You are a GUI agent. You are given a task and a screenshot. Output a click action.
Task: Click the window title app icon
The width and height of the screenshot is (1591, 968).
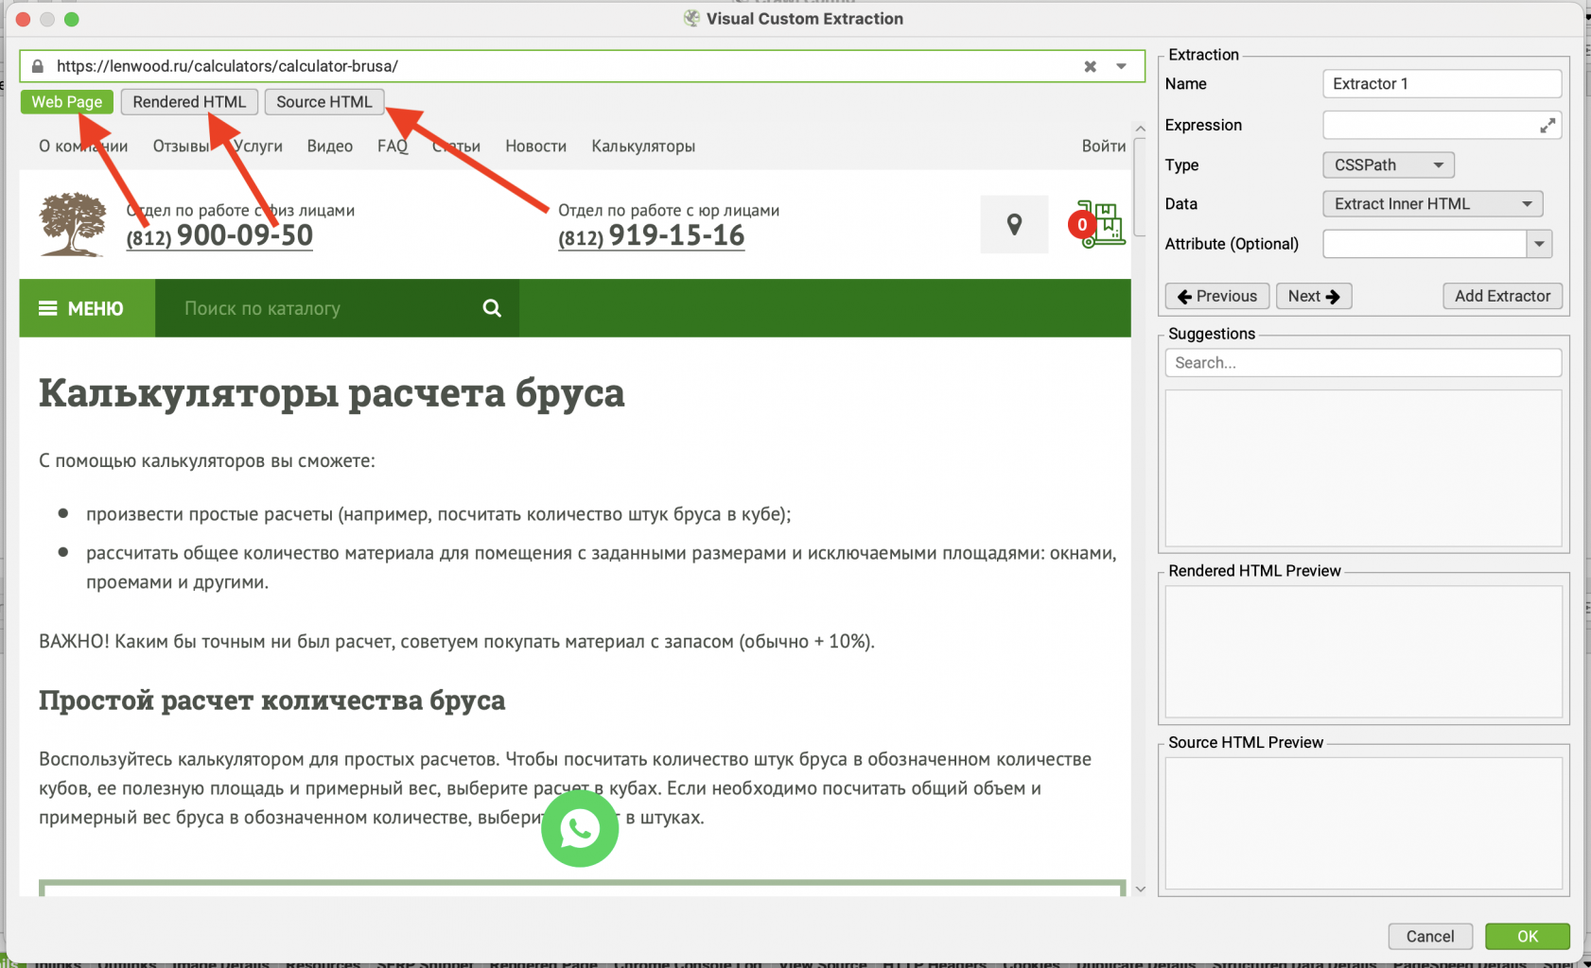(x=691, y=18)
